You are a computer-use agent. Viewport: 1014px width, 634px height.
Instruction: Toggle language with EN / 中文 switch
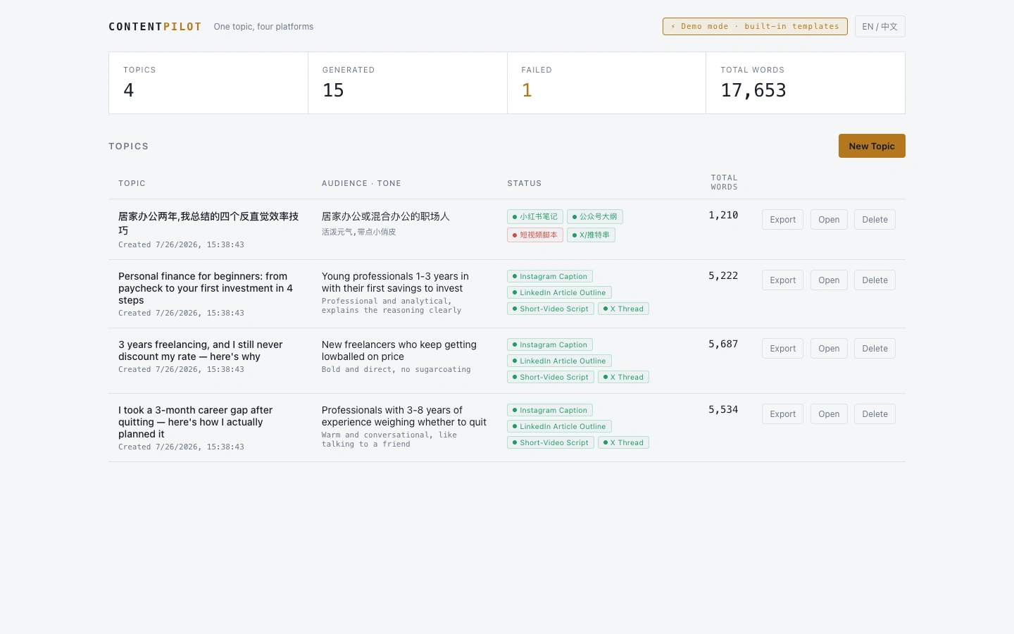point(880,27)
